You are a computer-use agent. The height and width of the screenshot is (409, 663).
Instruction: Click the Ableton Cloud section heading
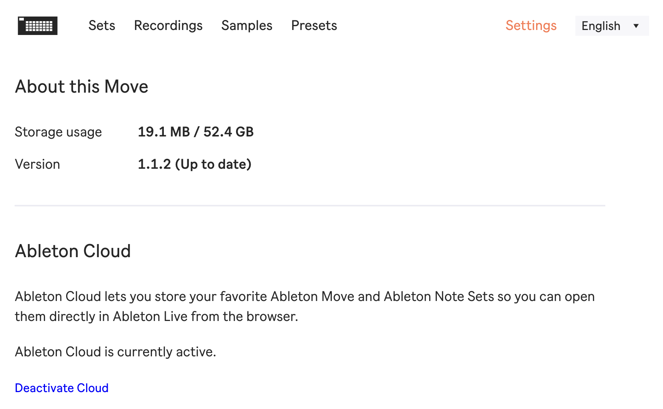tap(73, 251)
